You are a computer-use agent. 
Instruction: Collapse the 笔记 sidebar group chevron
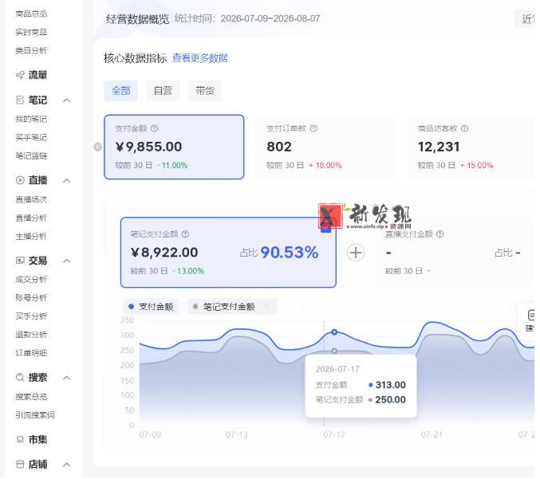[x=67, y=100]
